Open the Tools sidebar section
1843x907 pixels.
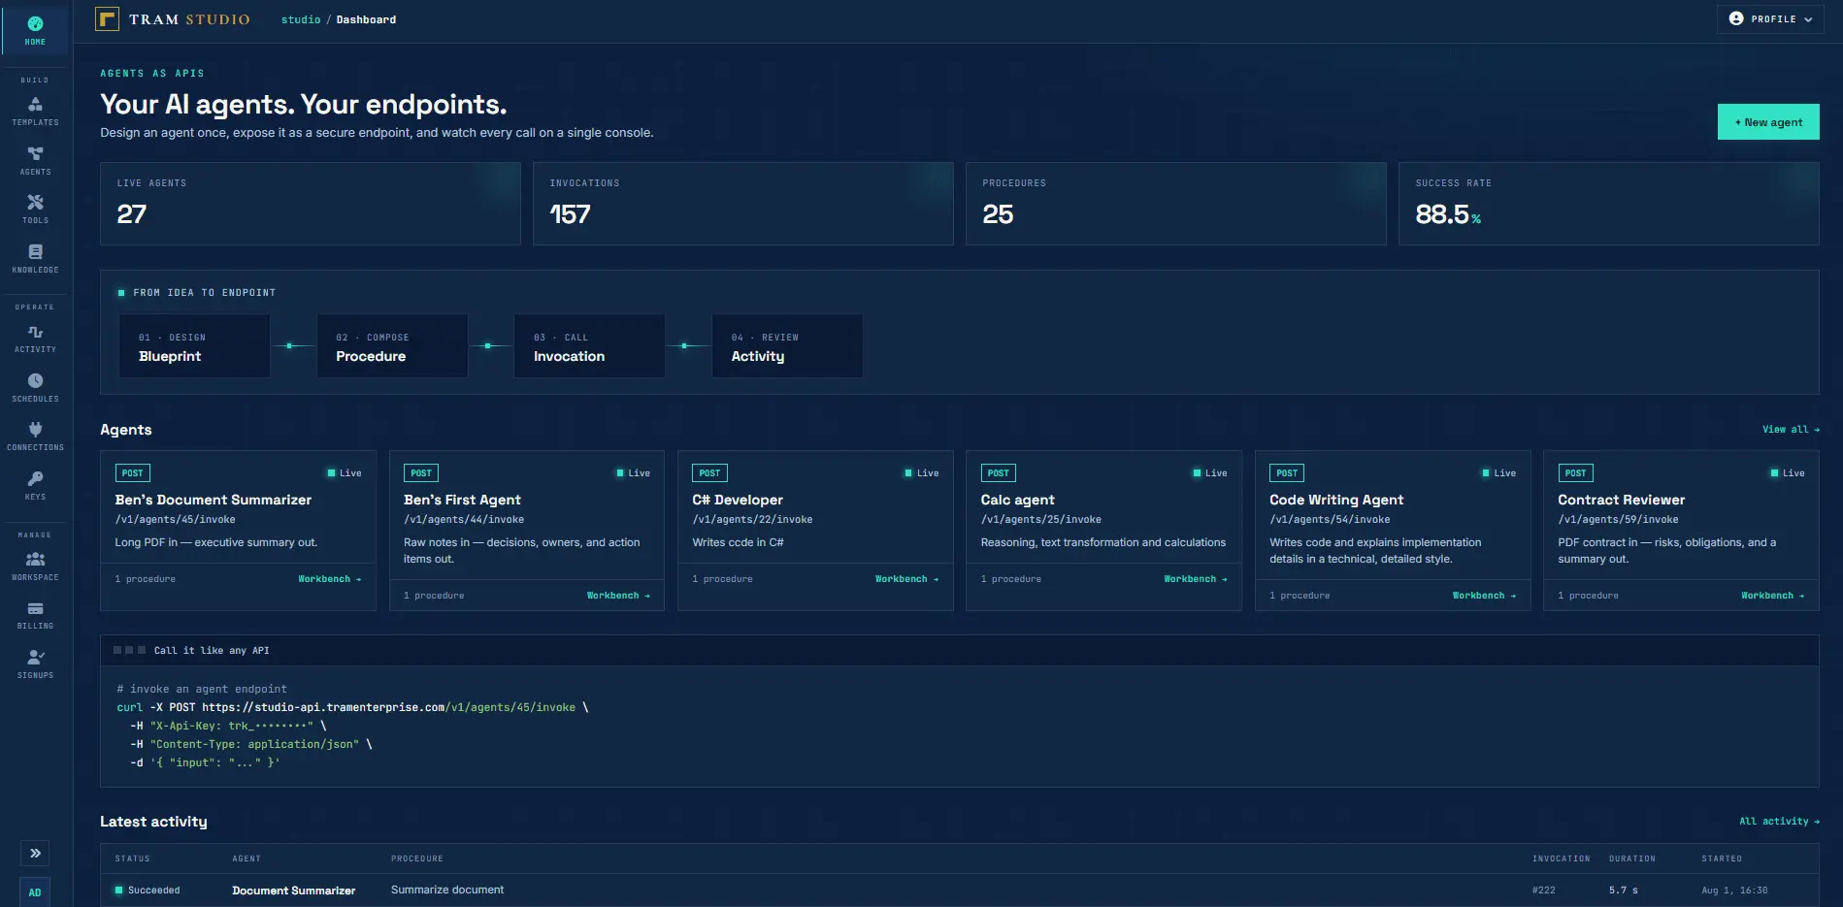(x=35, y=210)
